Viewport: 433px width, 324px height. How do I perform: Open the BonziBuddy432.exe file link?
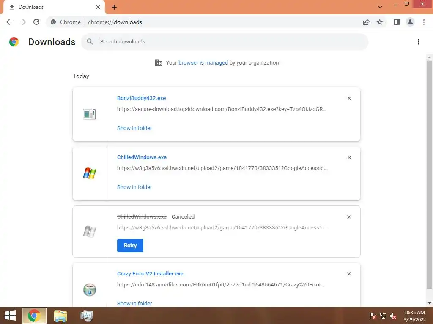(141, 98)
